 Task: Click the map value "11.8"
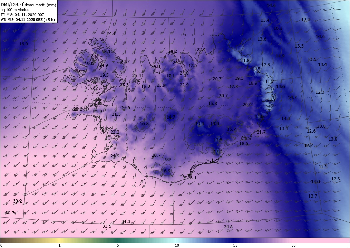(x=245, y=61)
